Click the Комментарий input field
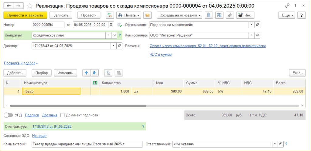 [87, 144]
